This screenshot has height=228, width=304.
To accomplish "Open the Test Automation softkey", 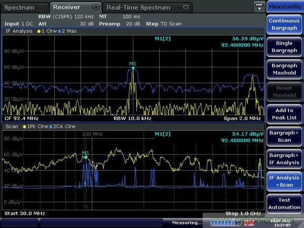I will click(284, 203).
